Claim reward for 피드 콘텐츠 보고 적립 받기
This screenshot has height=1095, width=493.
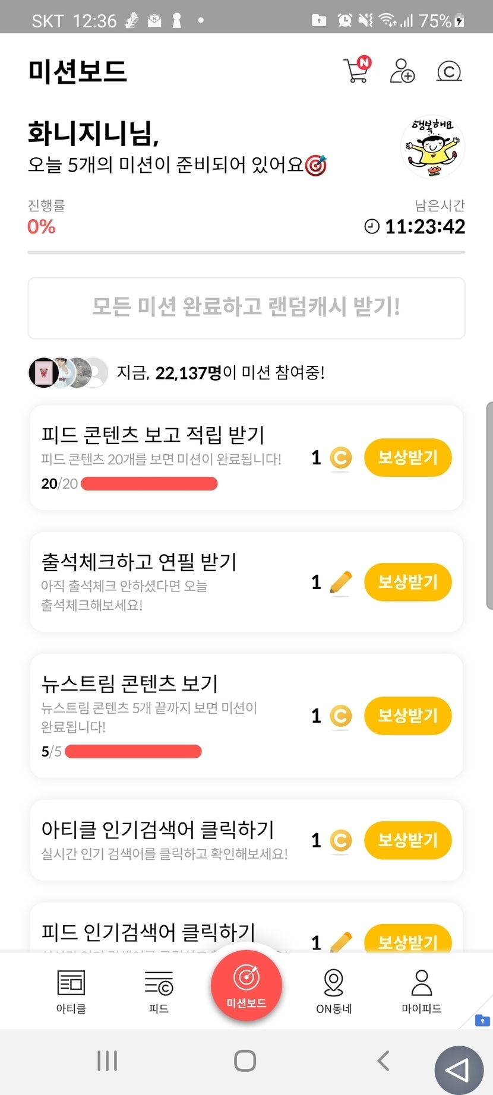click(x=407, y=458)
